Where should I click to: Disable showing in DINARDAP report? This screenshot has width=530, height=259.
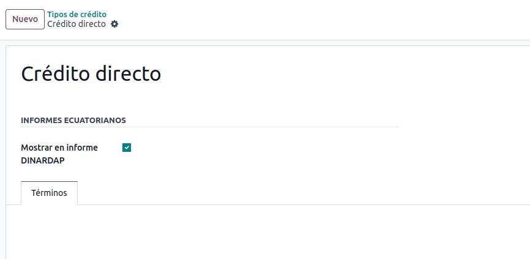[127, 148]
